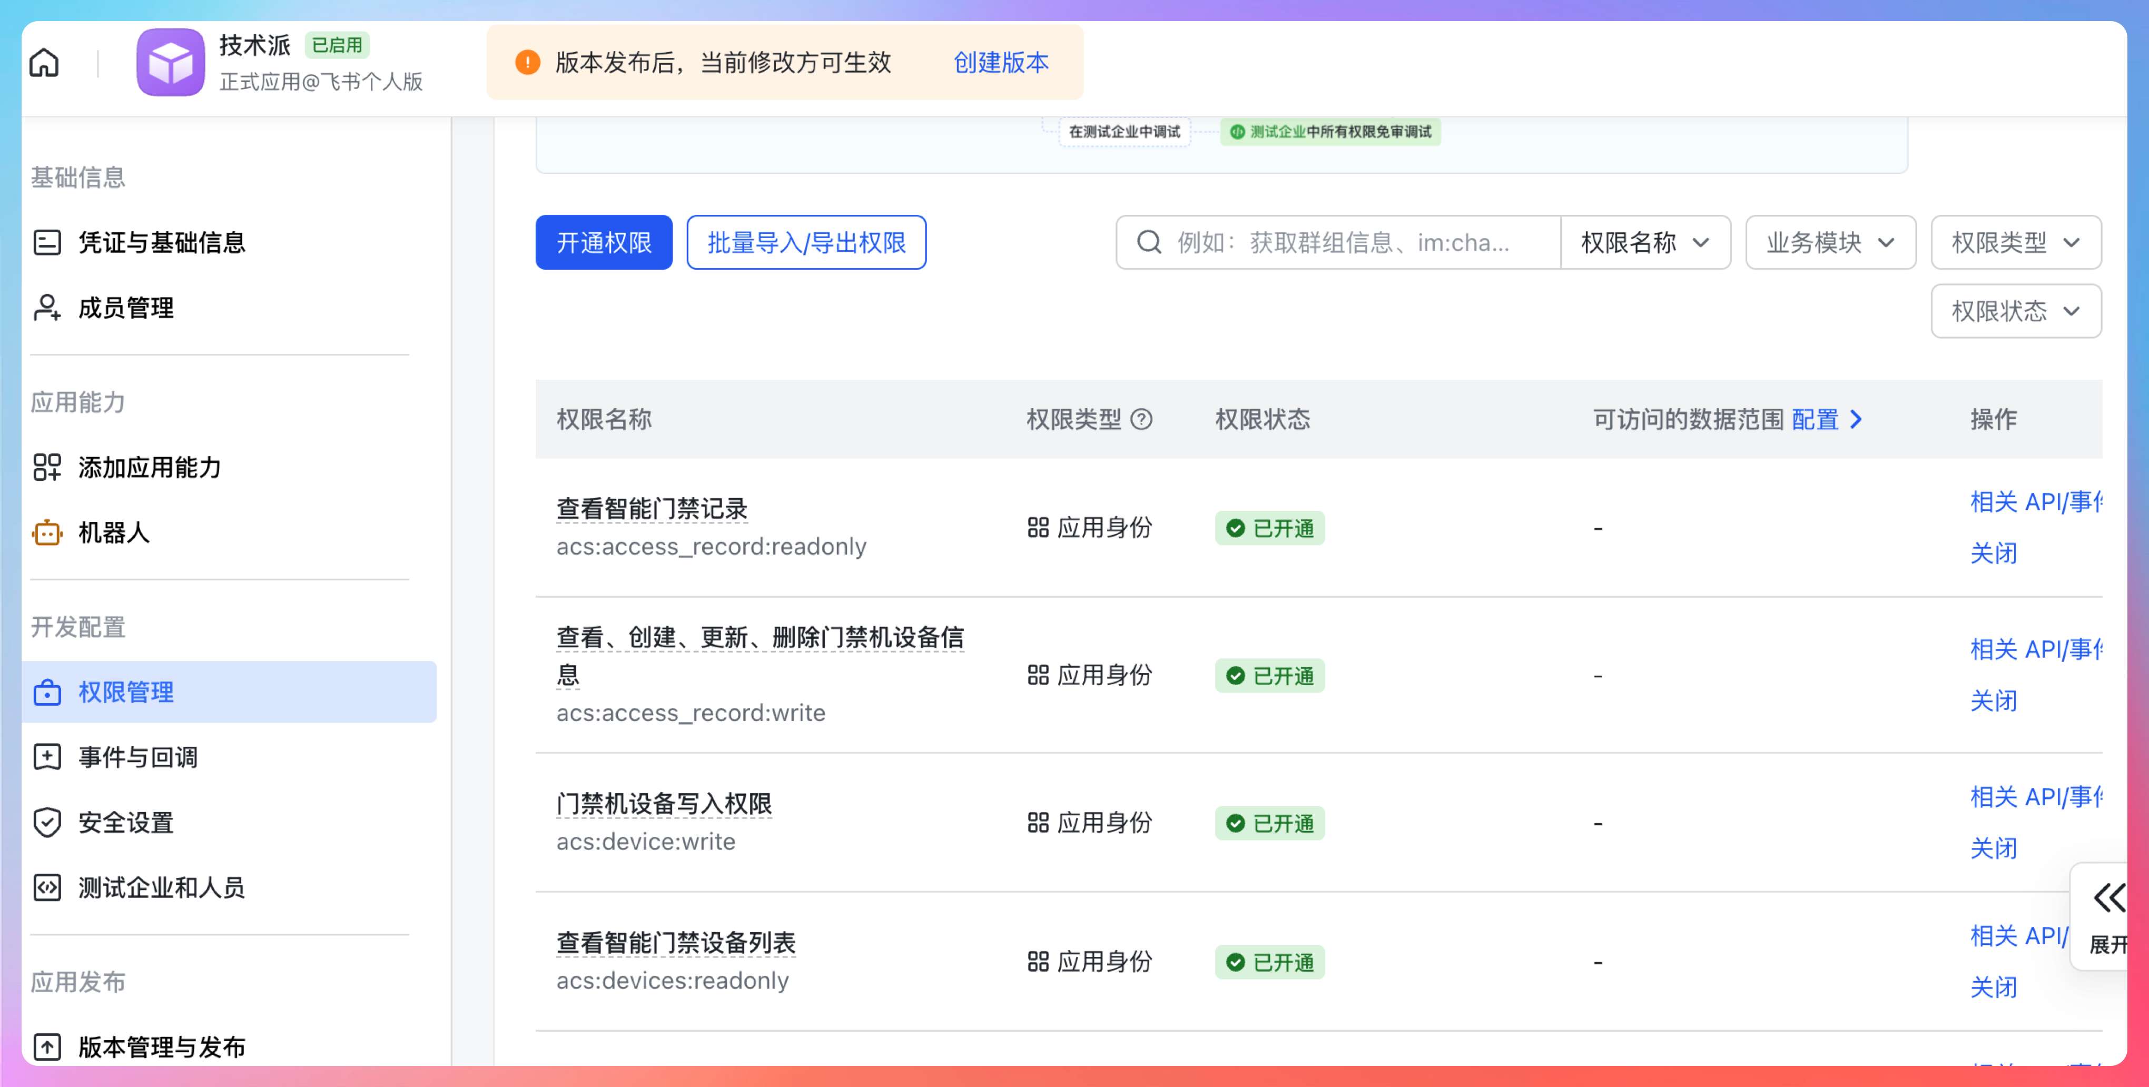Select 版本管理与发布 in sidebar
2149x1087 pixels.
pyautogui.click(x=162, y=1047)
